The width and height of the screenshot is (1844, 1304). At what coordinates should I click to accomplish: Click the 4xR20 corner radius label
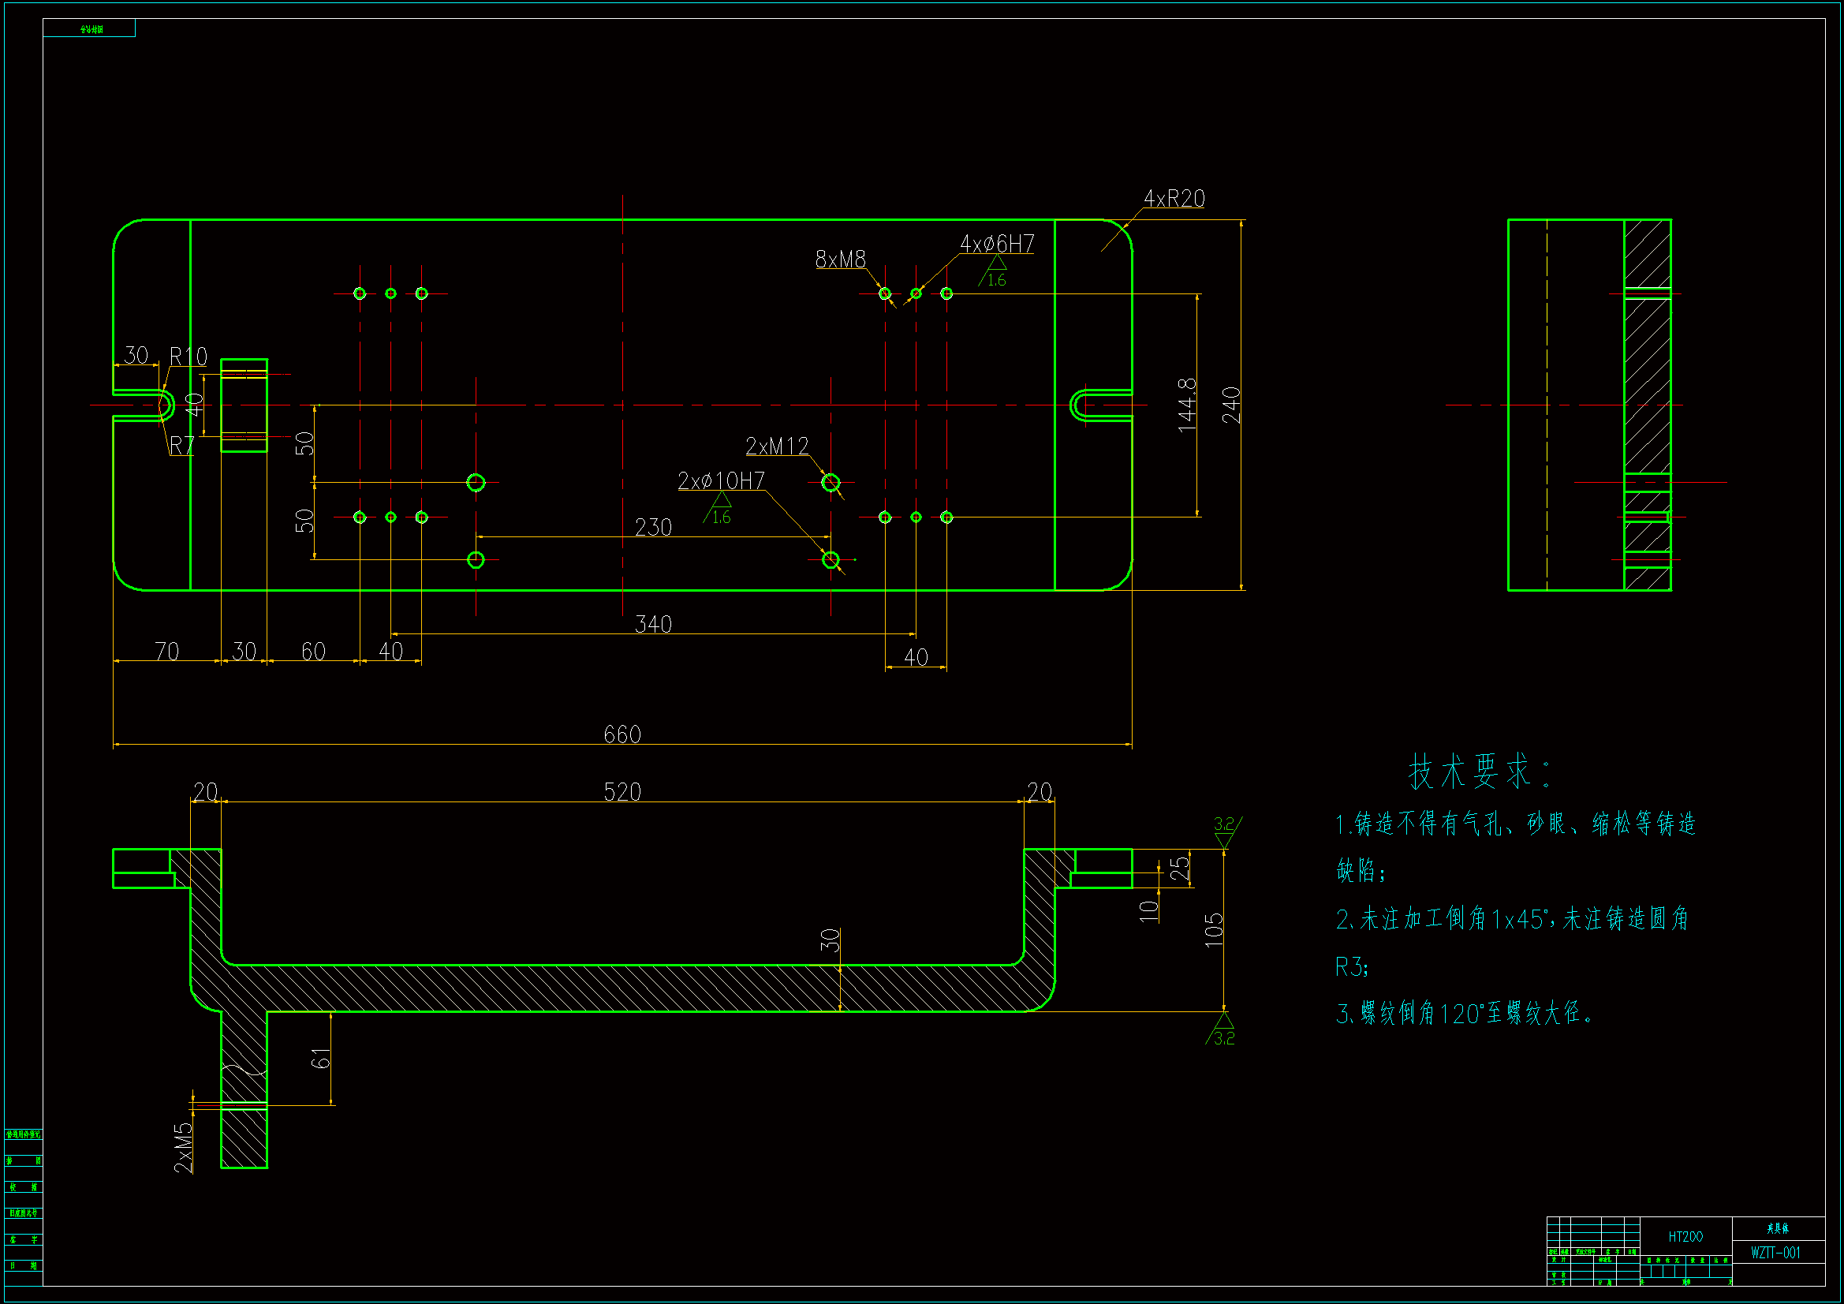(1174, 199)
